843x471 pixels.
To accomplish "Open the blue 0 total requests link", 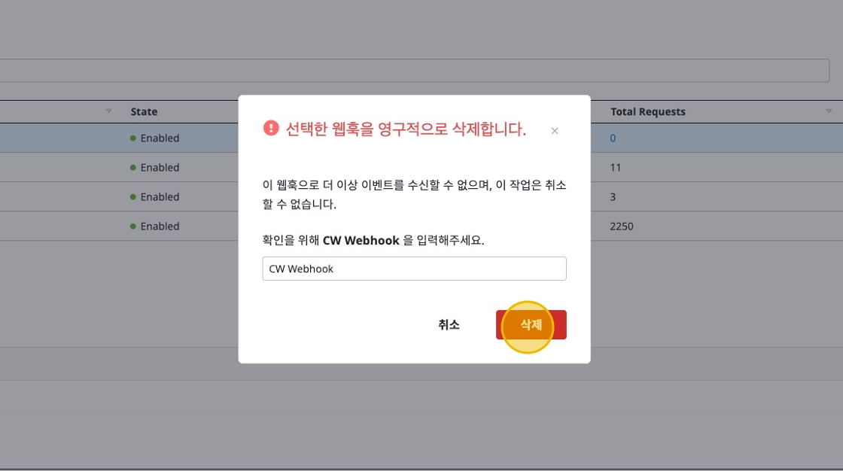I will coord(613,138).
